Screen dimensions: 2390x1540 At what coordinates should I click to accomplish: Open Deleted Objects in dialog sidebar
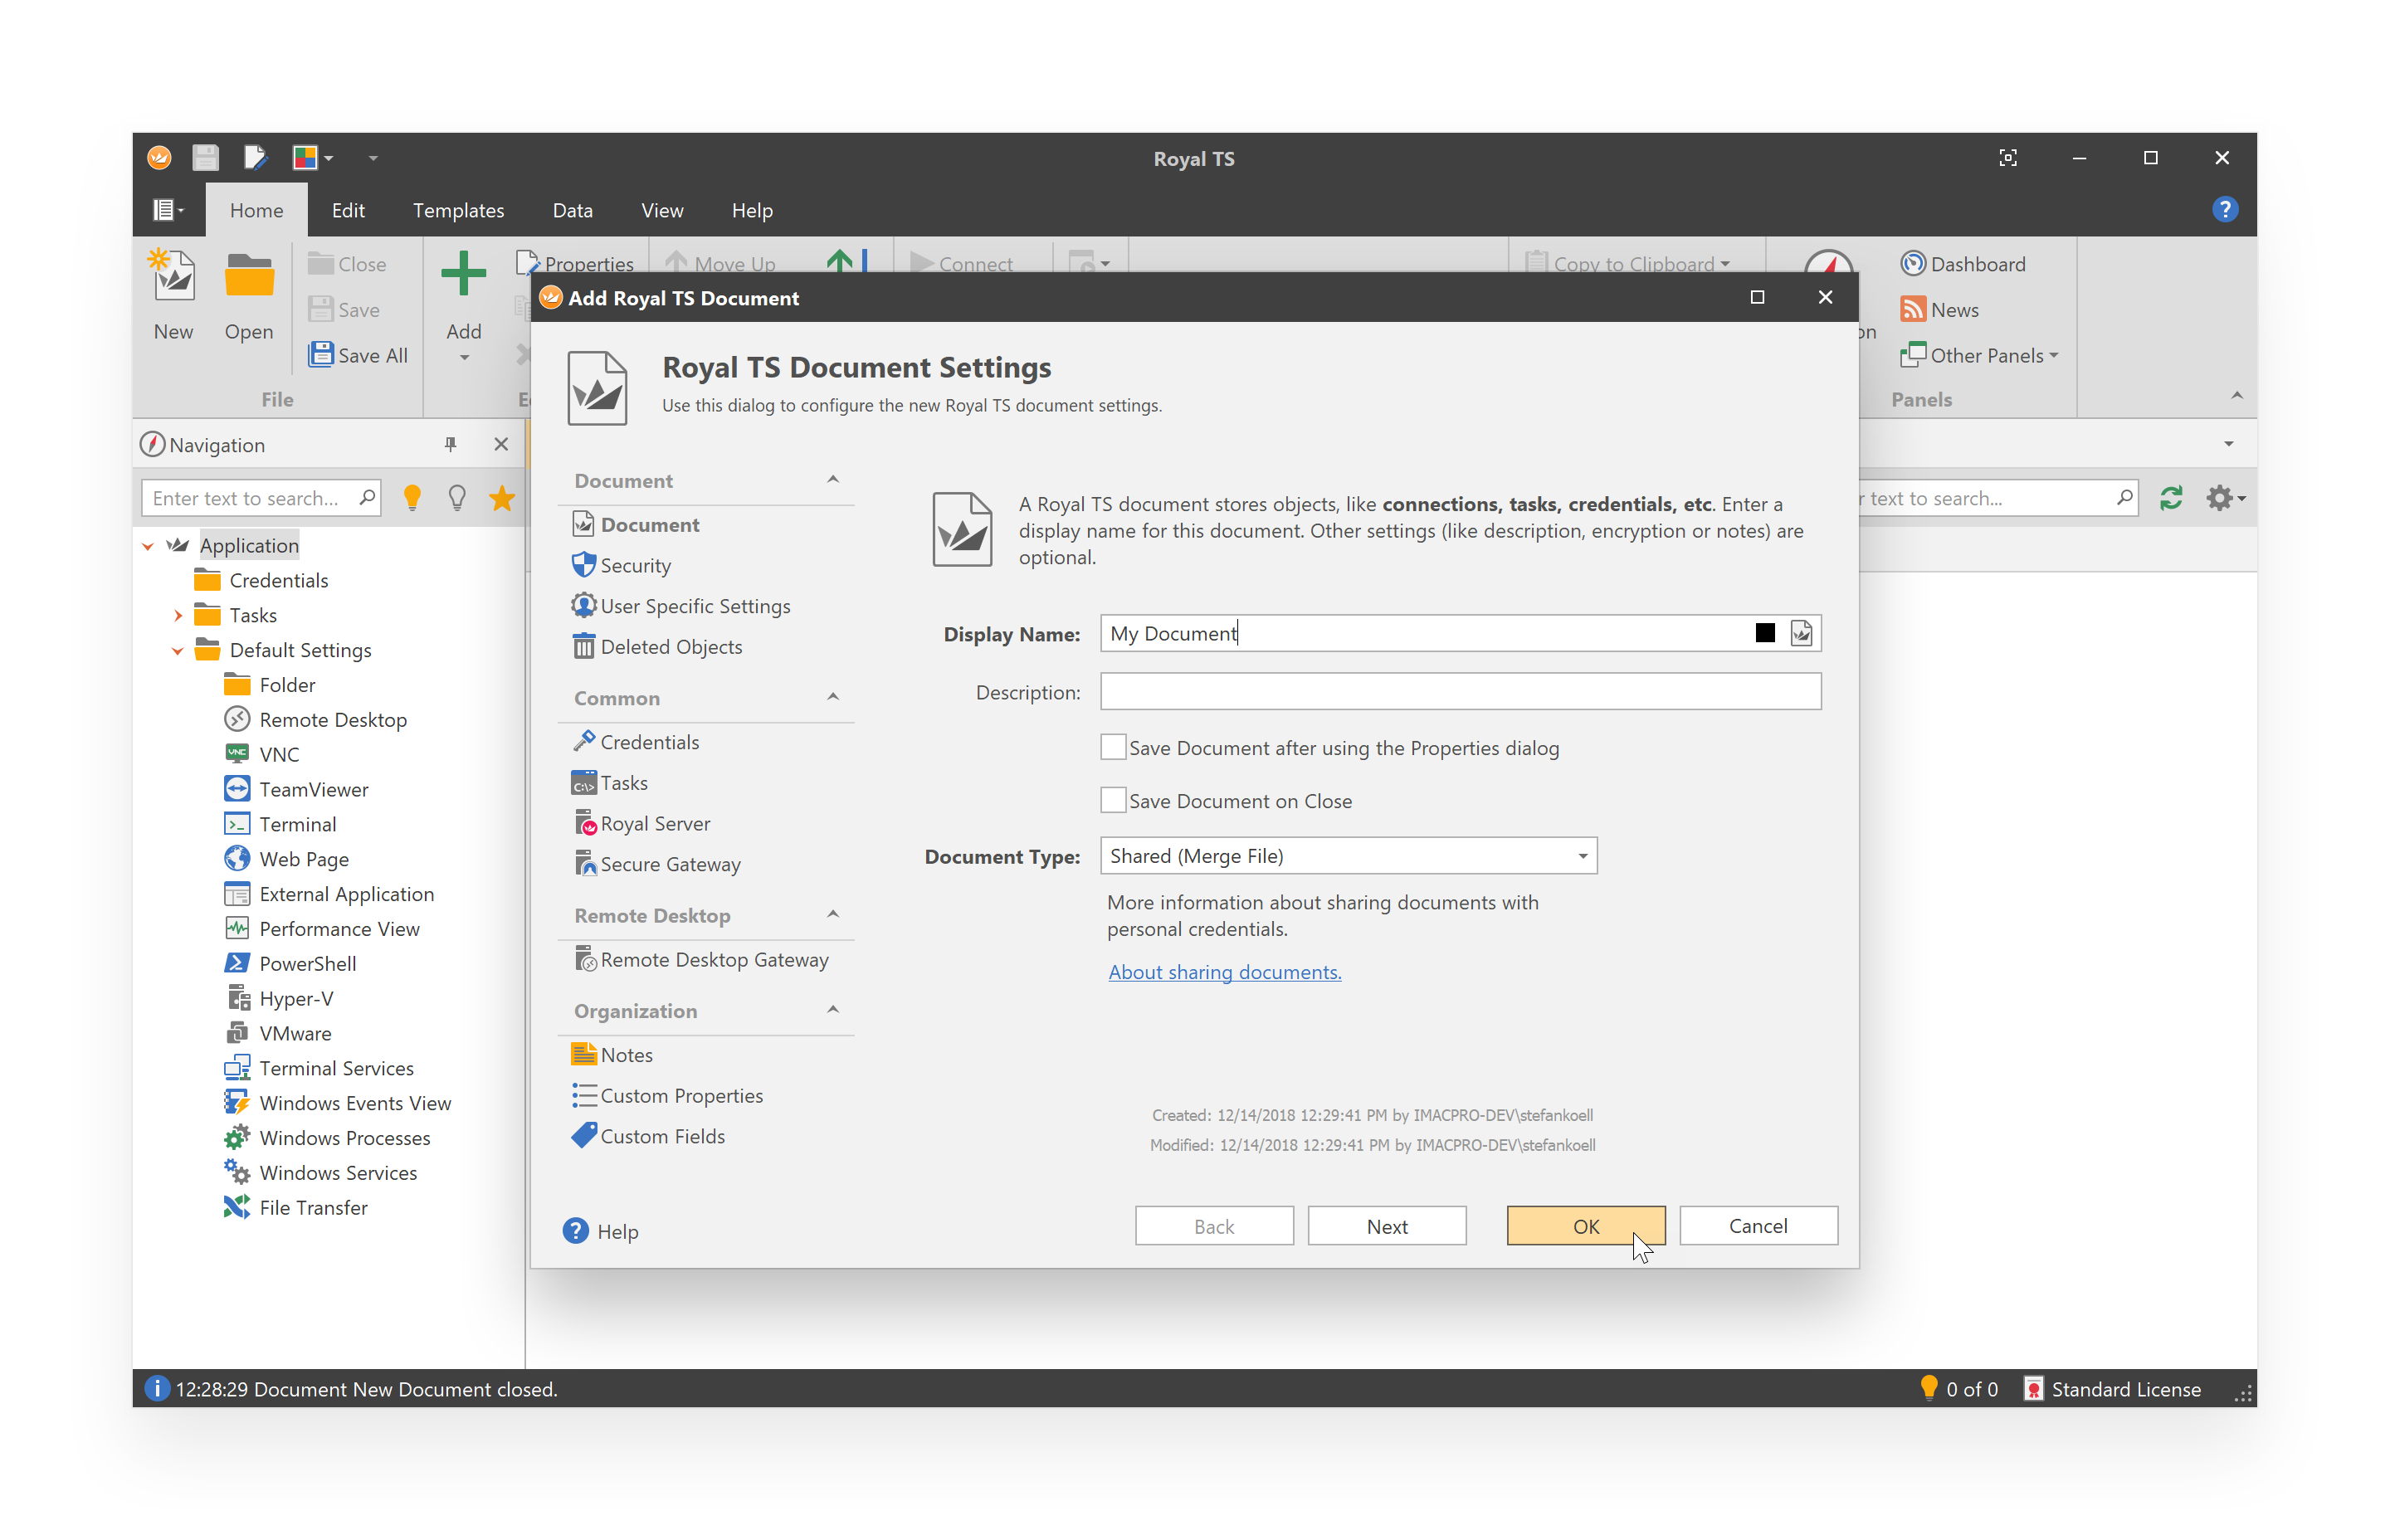coord(657,647)
